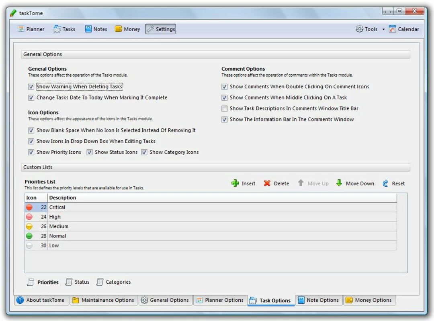Select the Critical description cell
Screen dimensions: 434x321
tap(223, 207)
